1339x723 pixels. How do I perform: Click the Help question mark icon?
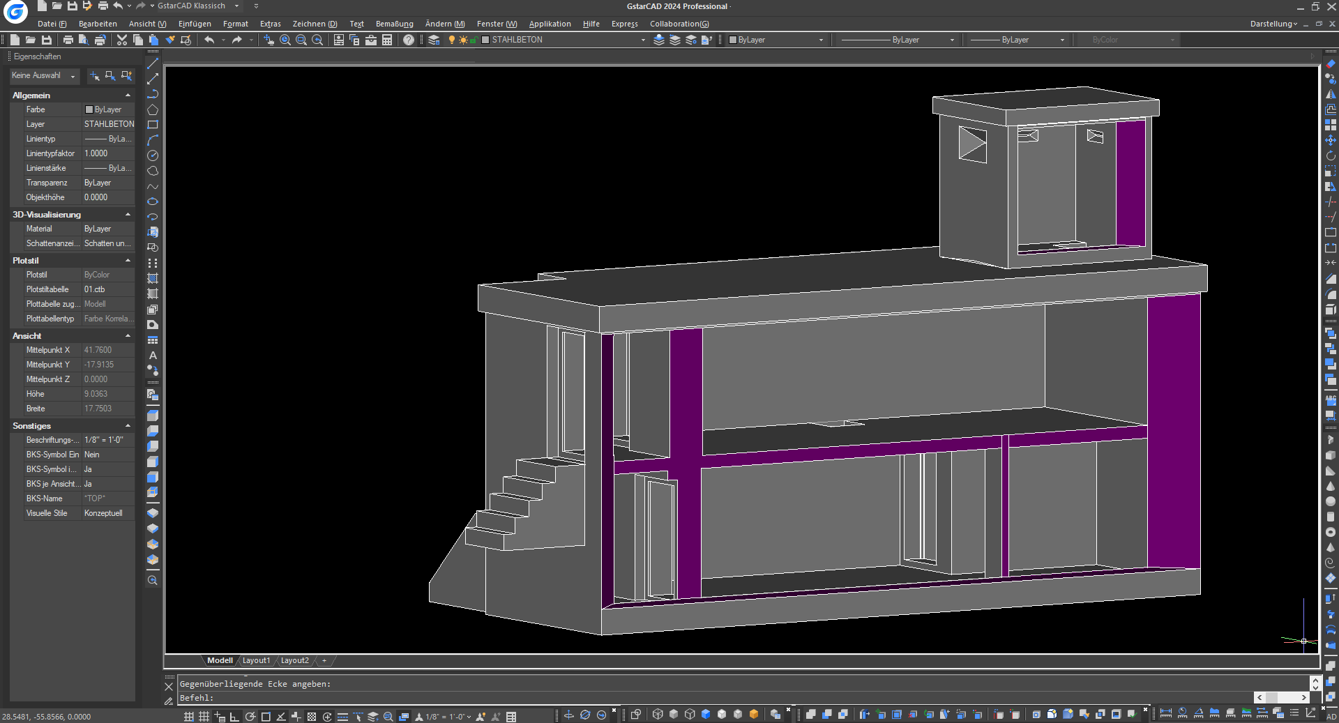[409, 40]
